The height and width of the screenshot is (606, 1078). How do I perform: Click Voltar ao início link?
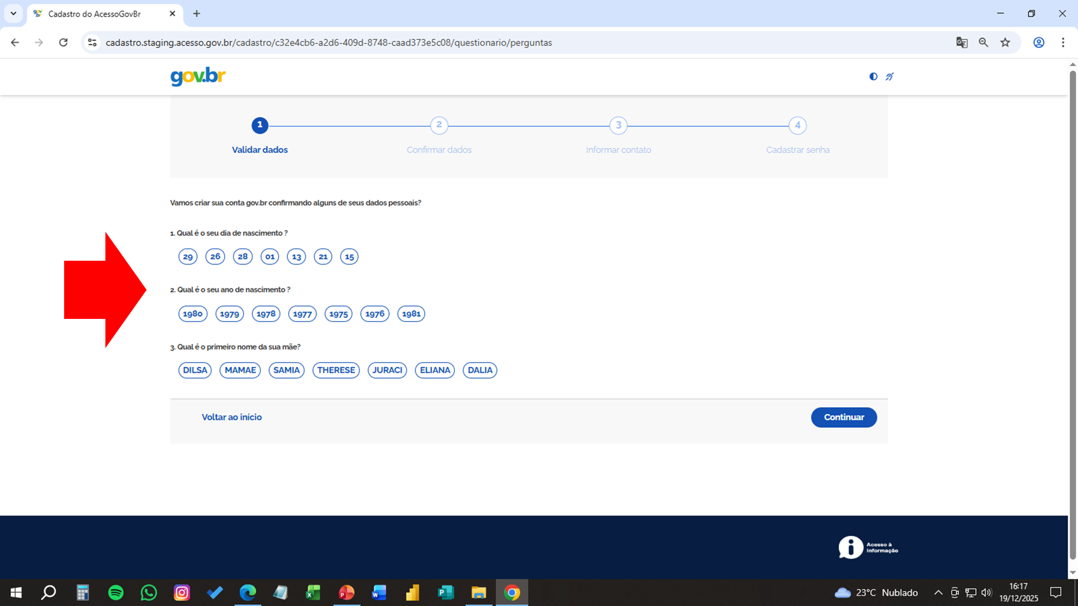[x=232, y=417]
